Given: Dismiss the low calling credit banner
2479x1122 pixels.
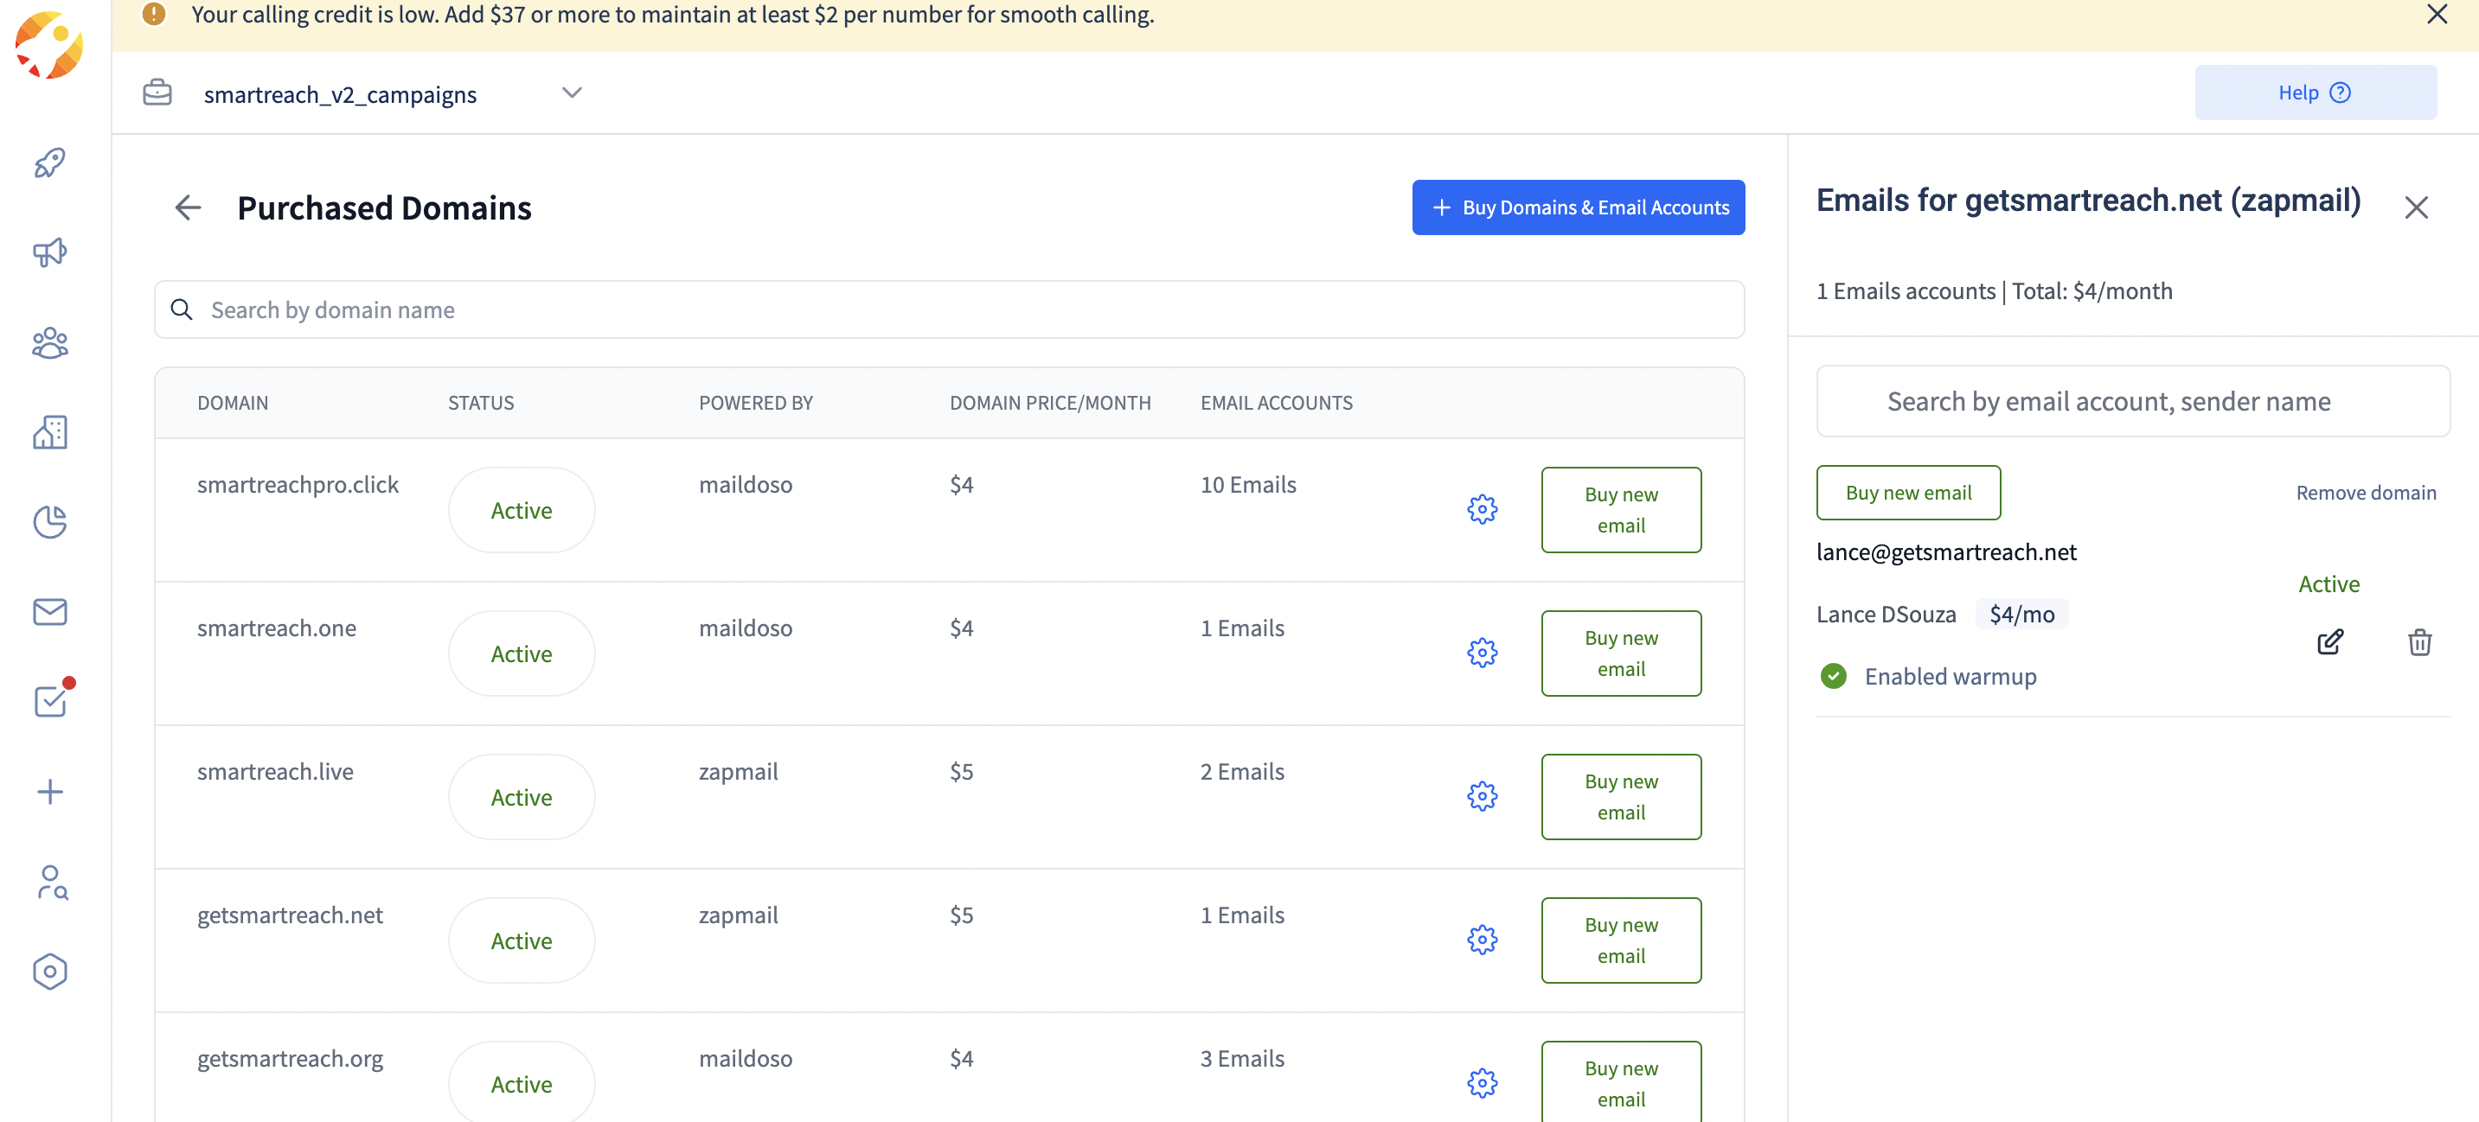Looking at the screenshot, I should tap(2437, 15).
